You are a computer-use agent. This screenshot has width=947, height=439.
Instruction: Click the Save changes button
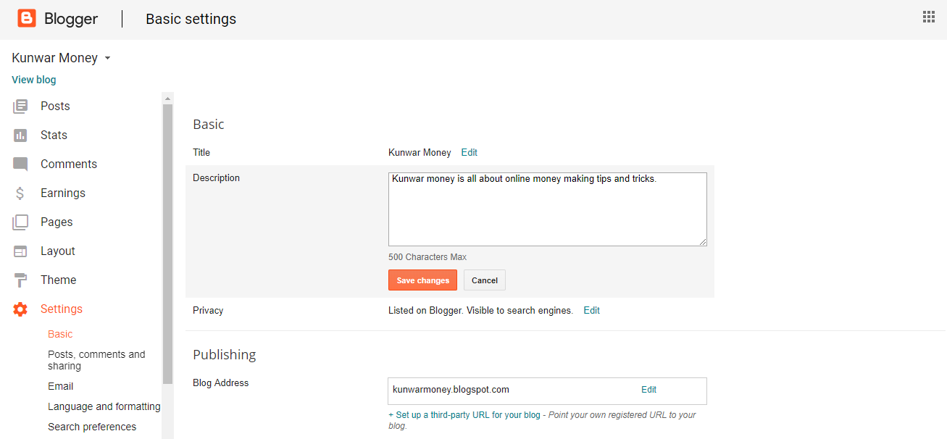click(422, 280)
